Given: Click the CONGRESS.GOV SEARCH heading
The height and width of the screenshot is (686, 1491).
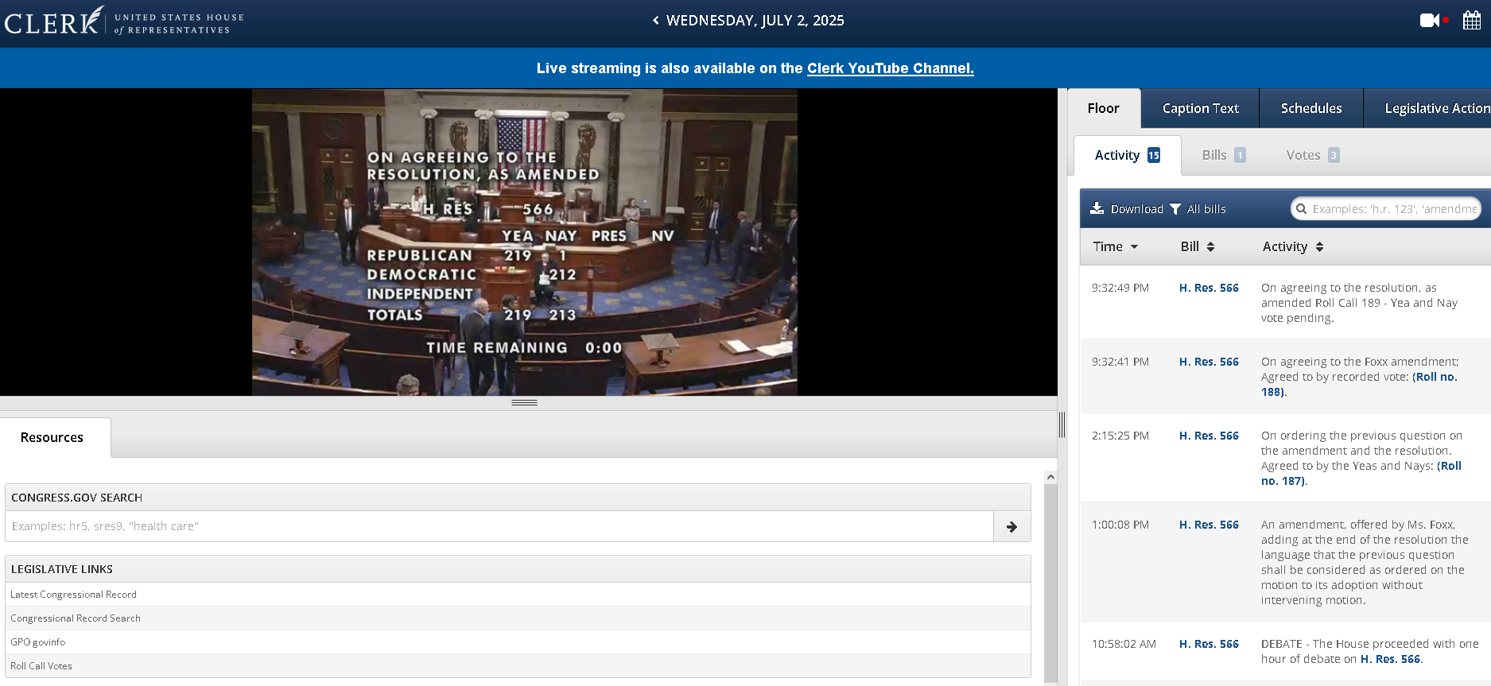Looking at the screenshot, I should 76,498.
